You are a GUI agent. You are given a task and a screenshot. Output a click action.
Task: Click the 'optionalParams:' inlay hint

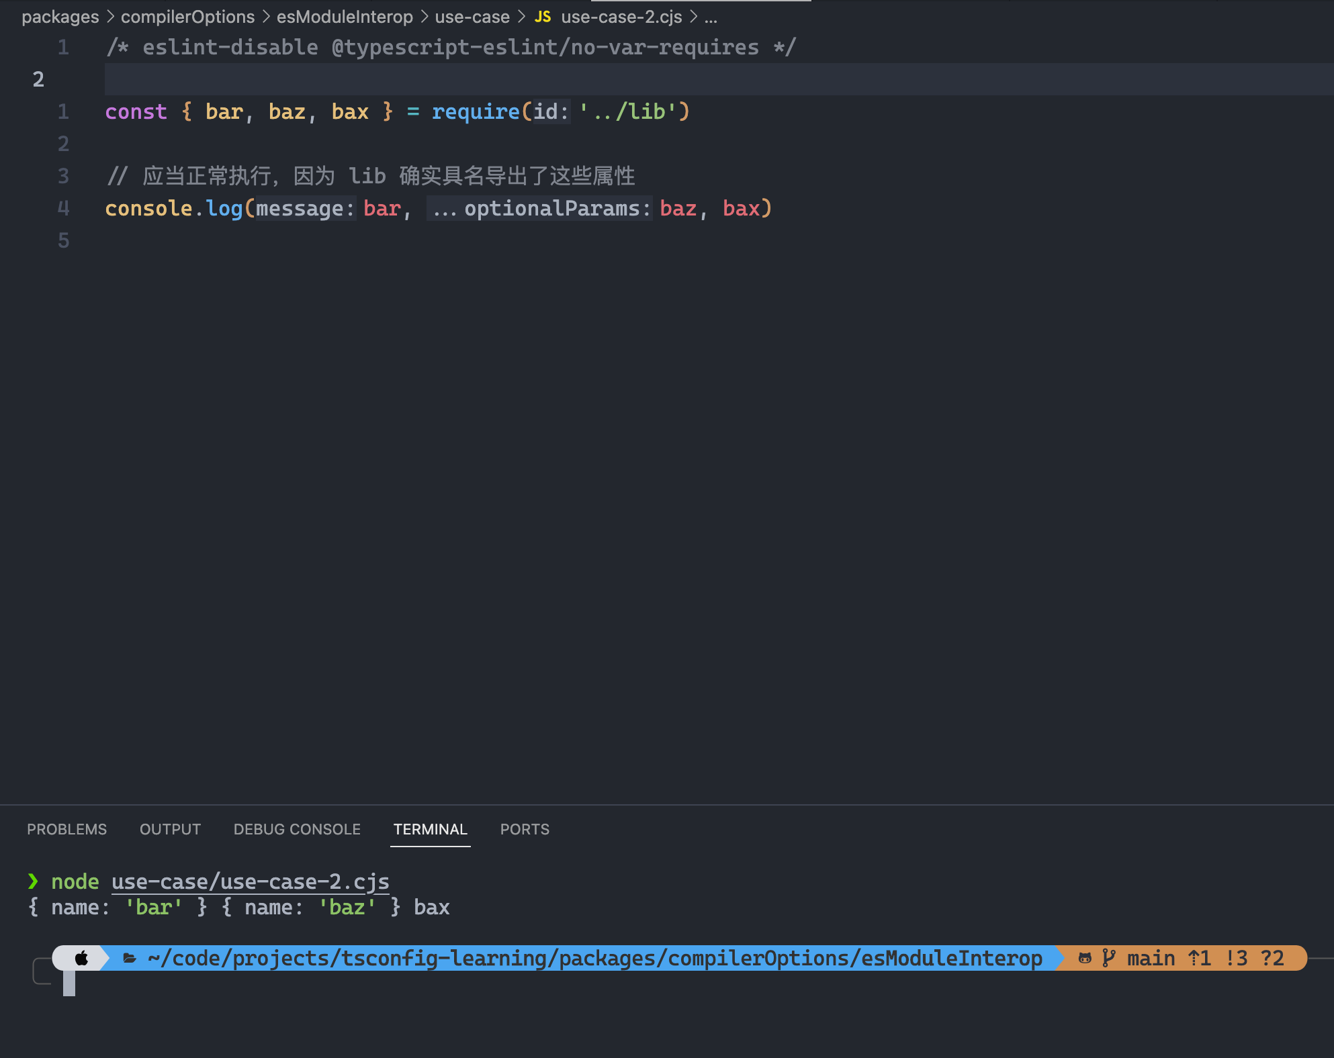539,209
